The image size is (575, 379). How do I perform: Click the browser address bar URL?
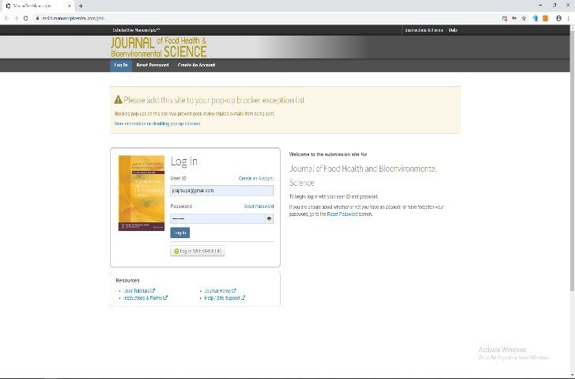(x=74, y=18)
